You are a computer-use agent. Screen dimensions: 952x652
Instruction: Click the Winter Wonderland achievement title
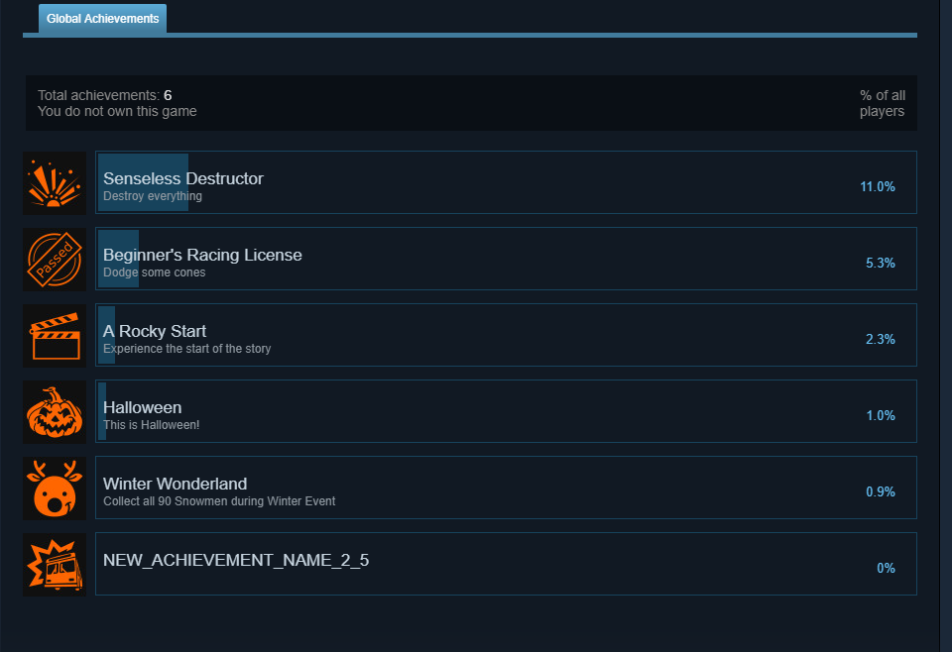point(175,484)
